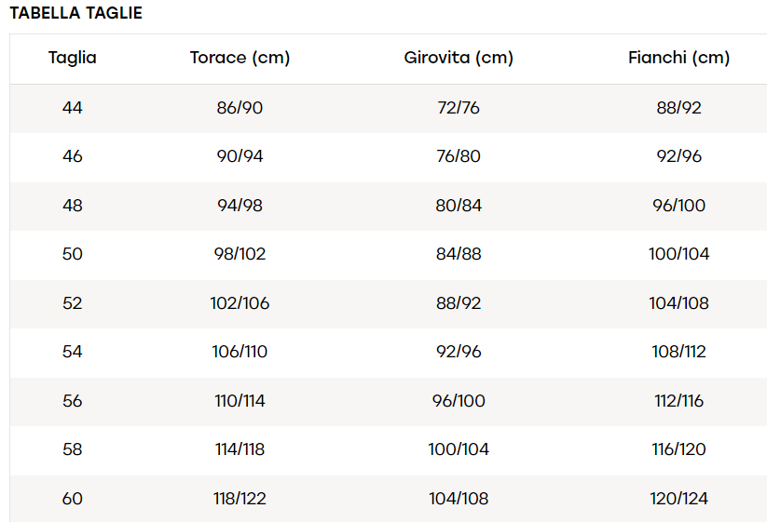Click size 60 row label

coord(73,499)
